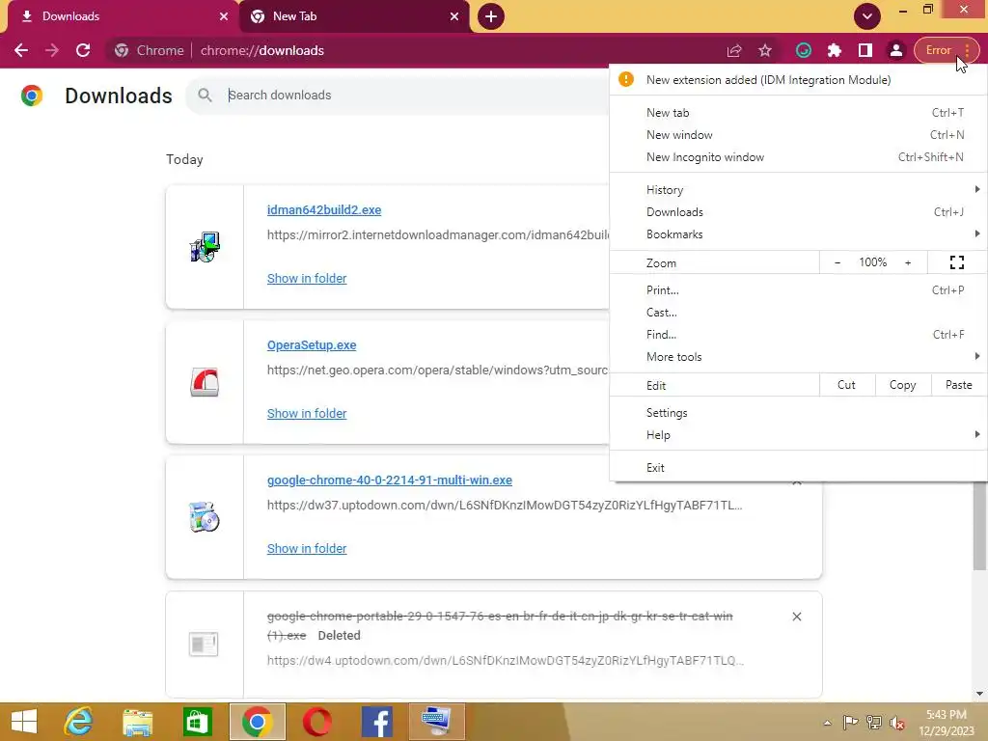Open the Extensions puzzle icon
The width and height of the screenshot is (988, 741).
click(x=835, y=50)
